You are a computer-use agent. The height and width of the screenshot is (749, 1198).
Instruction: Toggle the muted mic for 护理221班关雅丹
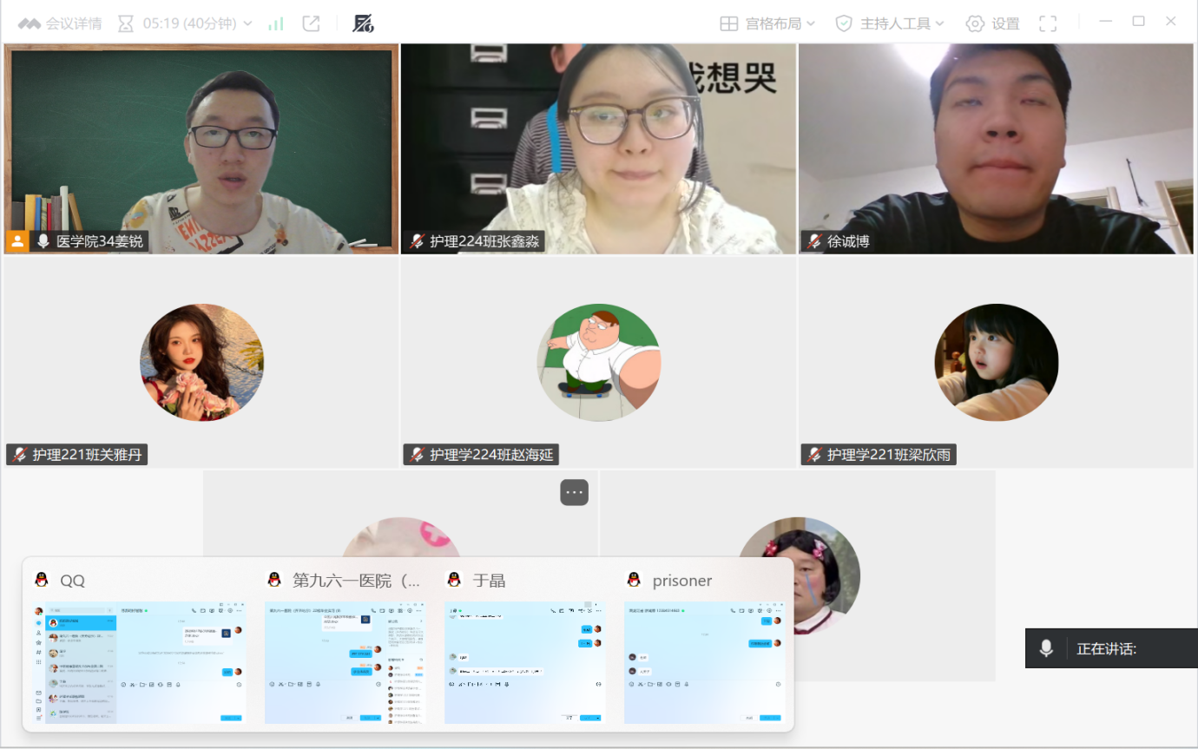coord(20,454)
